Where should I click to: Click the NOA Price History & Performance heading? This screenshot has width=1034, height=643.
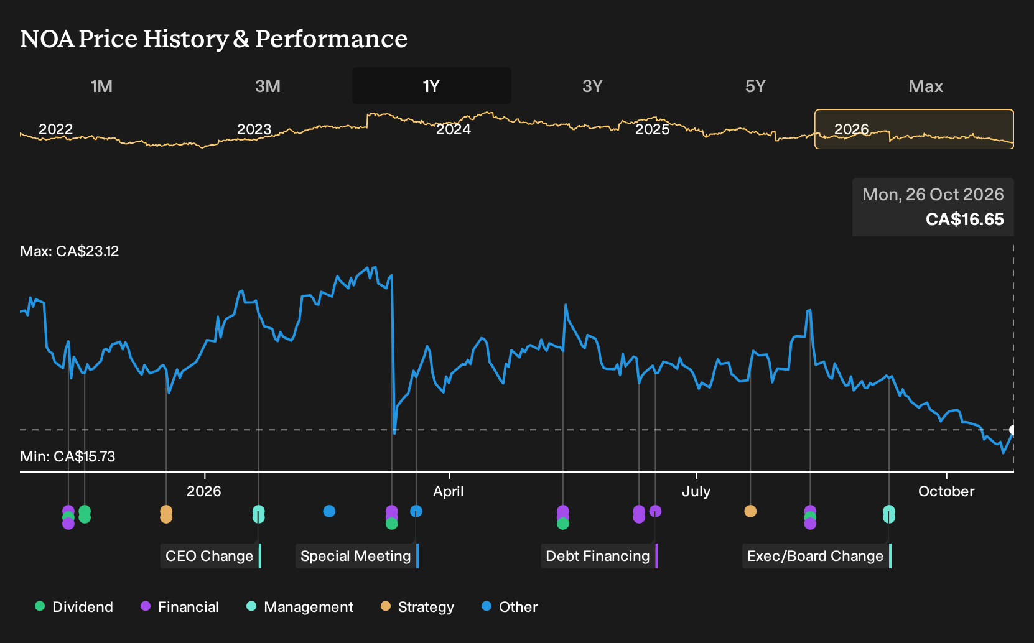tap(214, 39)
